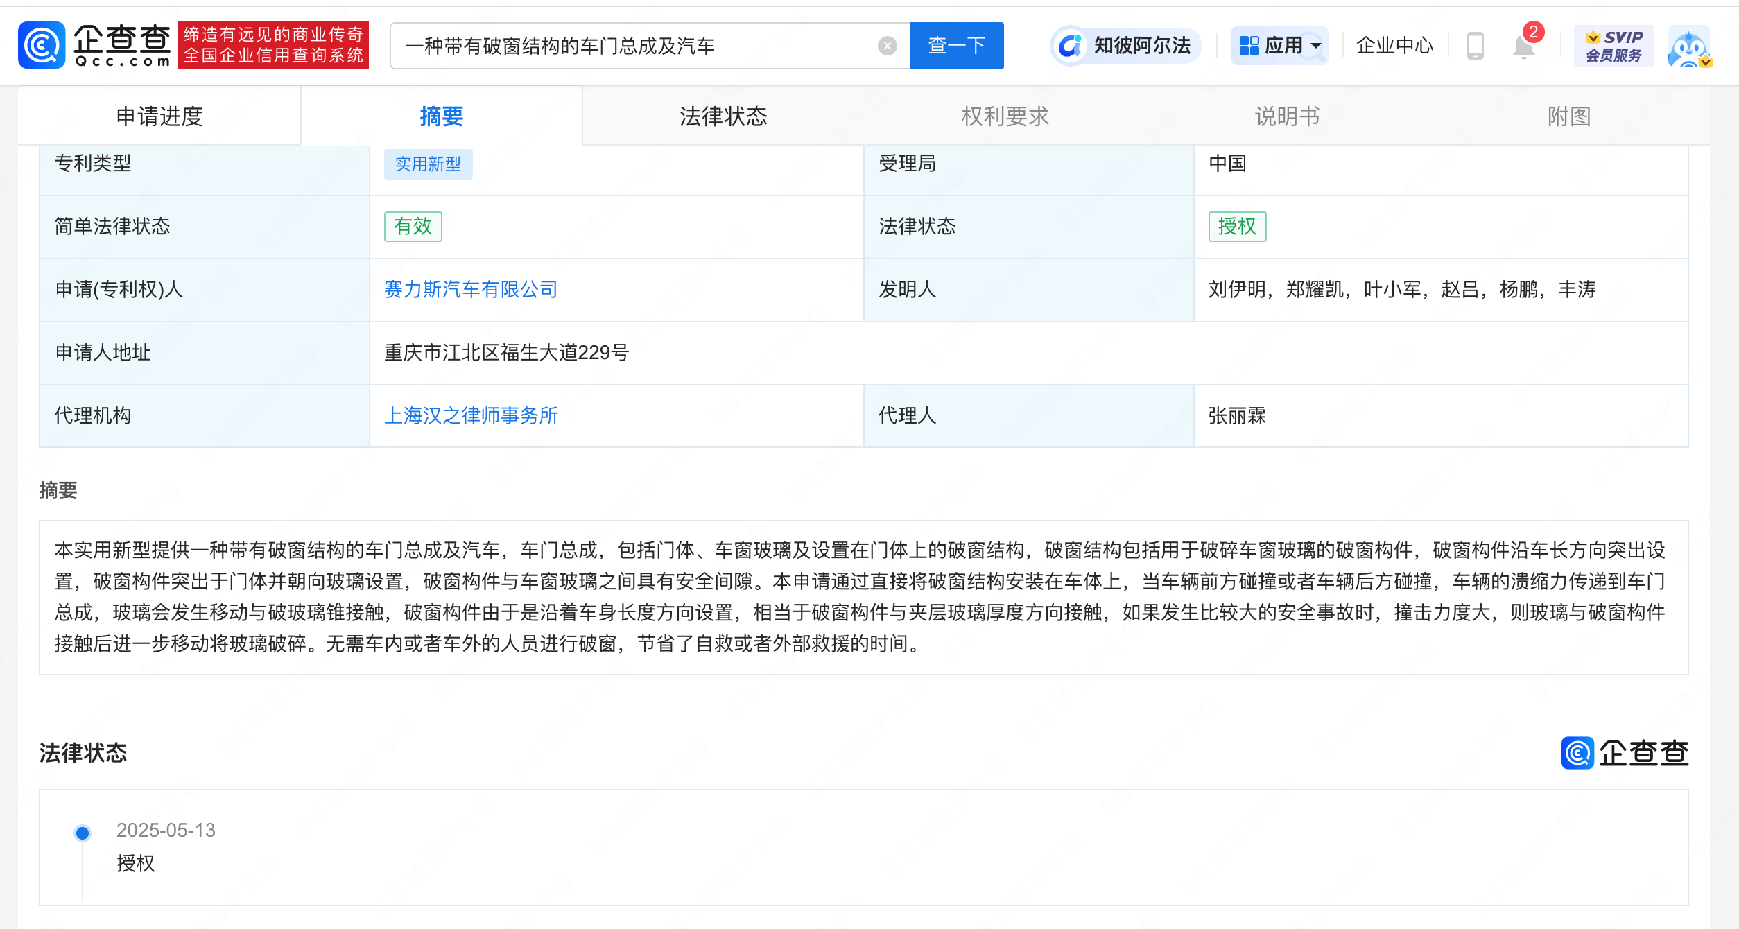The width and height of the screenshot is (1739, 929).
Task: Open 企业中心
Action: (1394, 46)
